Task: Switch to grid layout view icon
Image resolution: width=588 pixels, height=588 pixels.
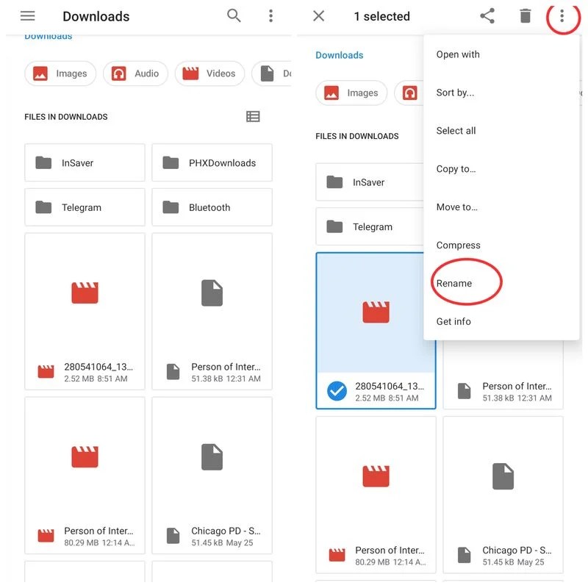Action: point(254,116)
